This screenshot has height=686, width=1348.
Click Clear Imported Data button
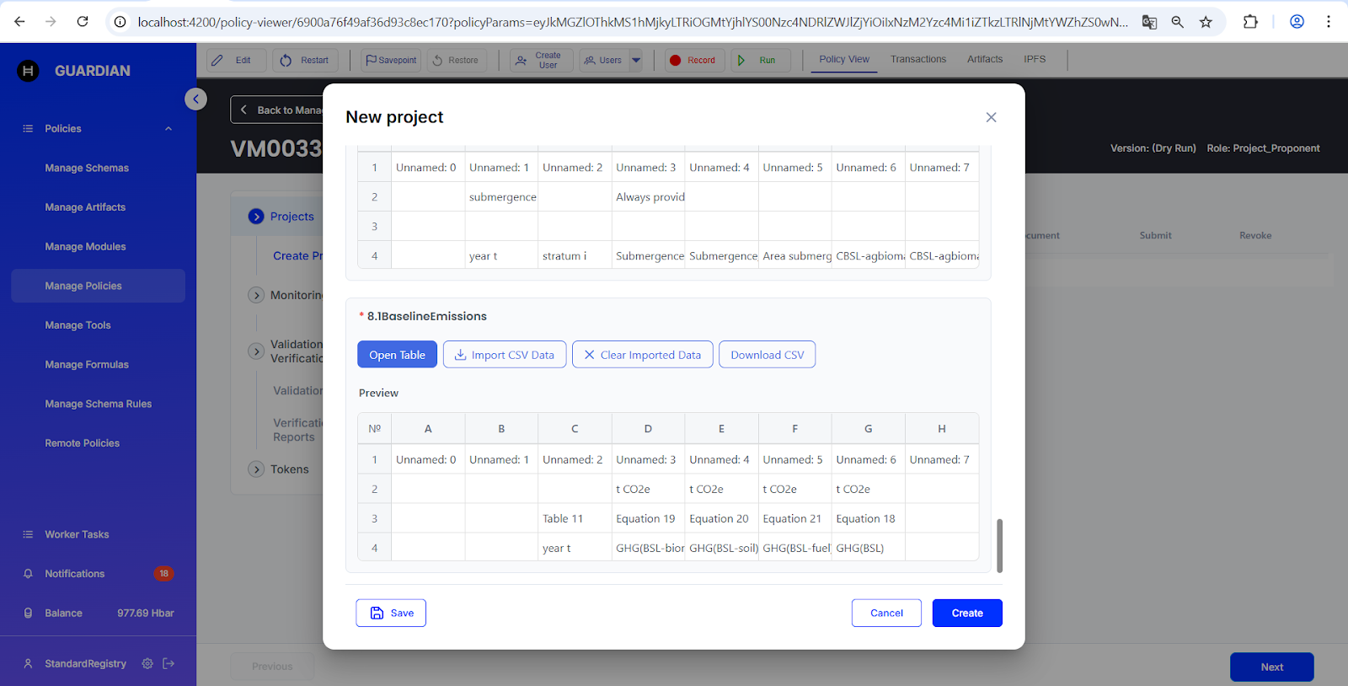pyautogui.click(x=642, y=355)
